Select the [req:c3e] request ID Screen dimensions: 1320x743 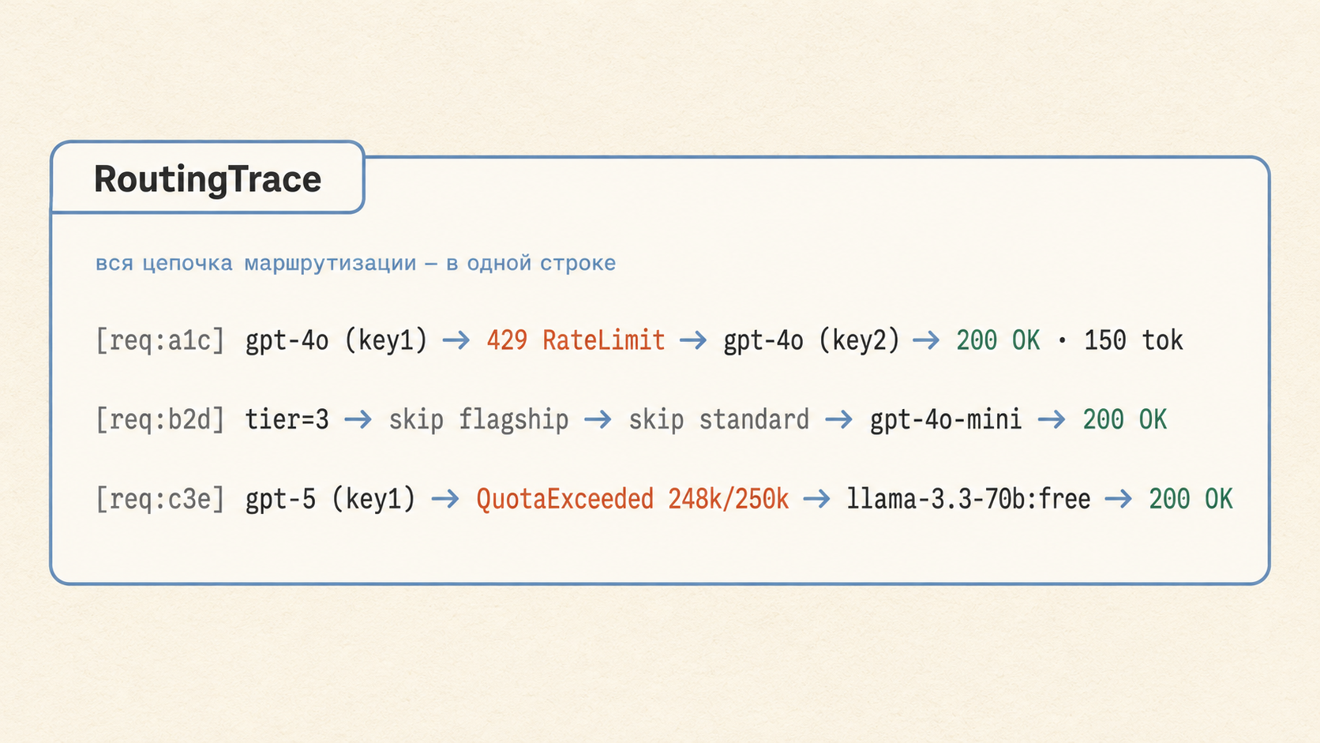pyautogui.click(x=160, y=499)
